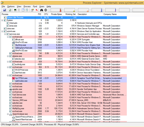Collapse svchost.exe PID 1000 subtree

coord(8,75)
